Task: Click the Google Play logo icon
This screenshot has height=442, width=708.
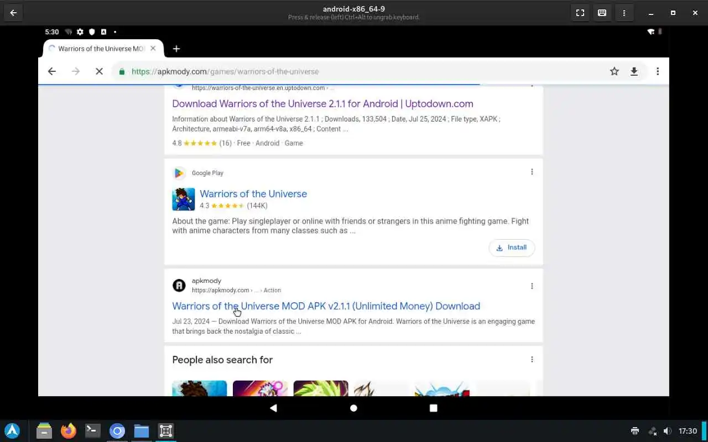Action: point(179,173)
